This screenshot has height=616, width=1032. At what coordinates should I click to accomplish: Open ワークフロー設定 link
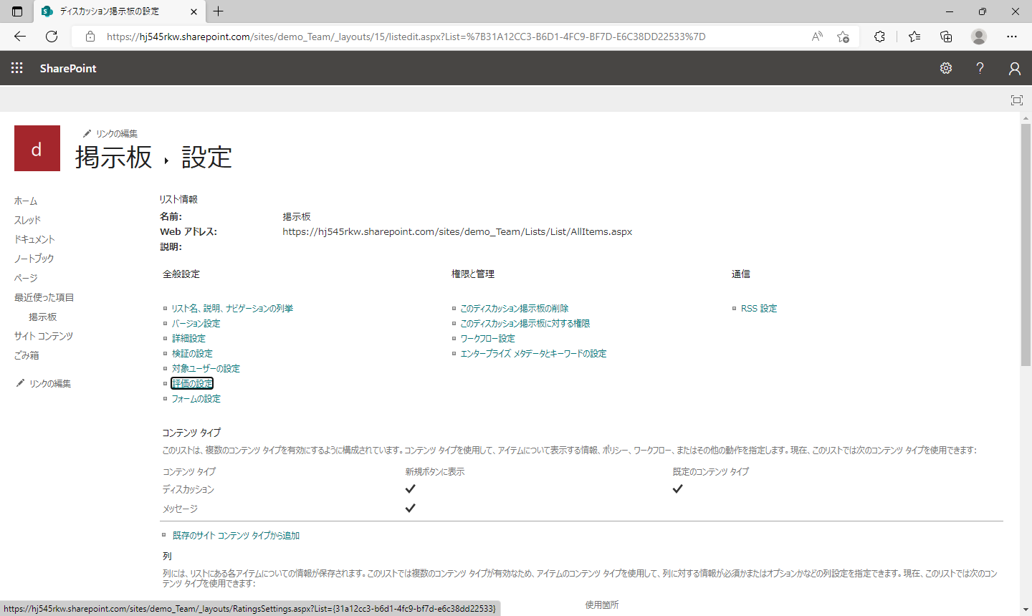(x=487, y=338)
